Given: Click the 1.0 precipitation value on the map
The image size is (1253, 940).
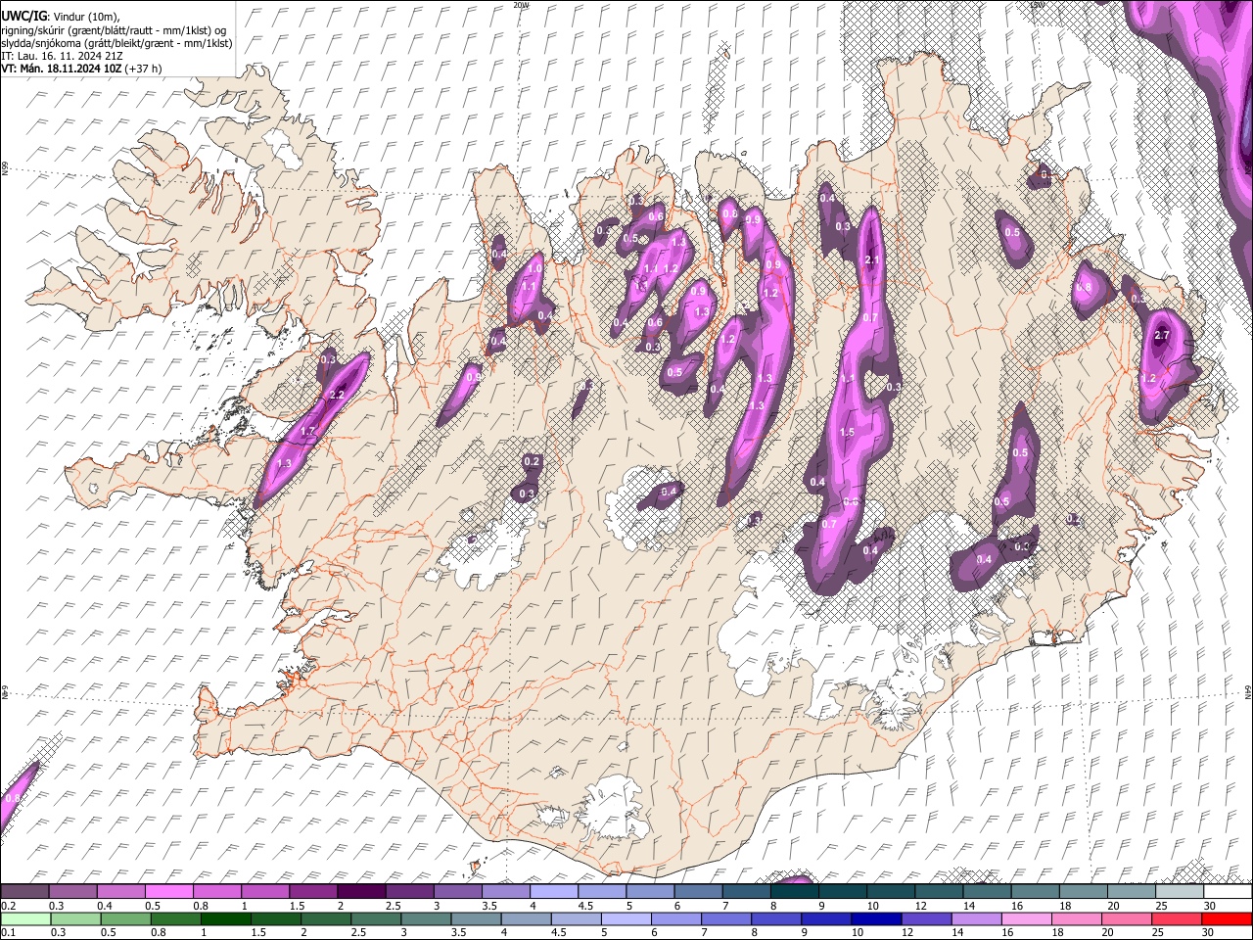Looking at the screenshot, I should [x=534, y=267].
